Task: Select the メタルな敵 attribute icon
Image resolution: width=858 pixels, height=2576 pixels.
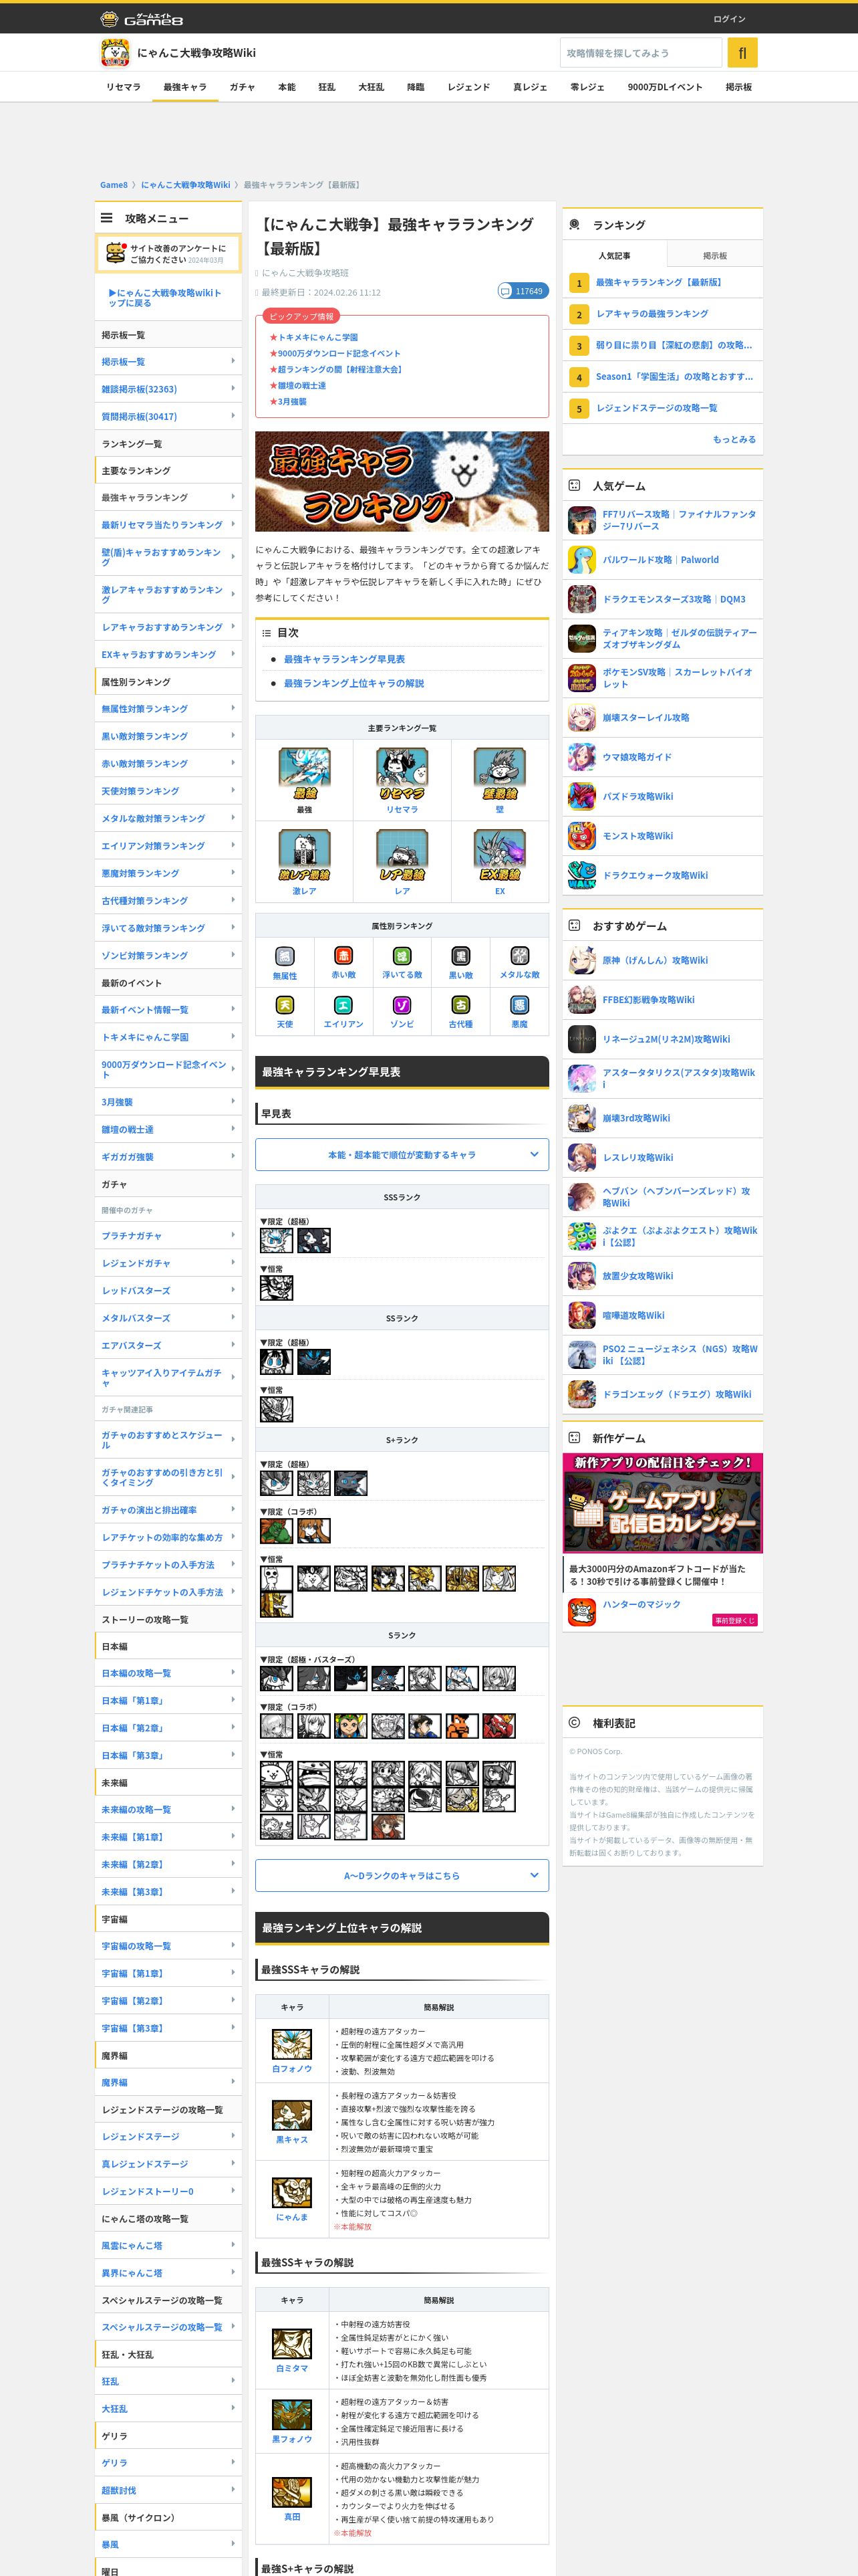Action: click(x=519, y=956)
